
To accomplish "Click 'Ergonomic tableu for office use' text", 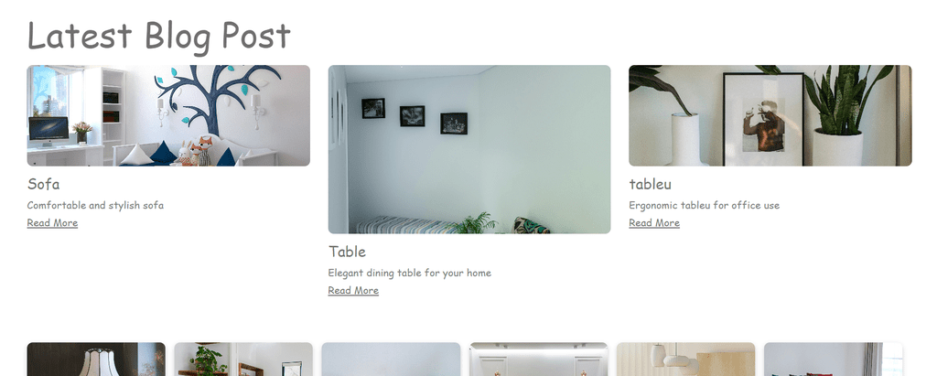I will (x=704, y=205).
